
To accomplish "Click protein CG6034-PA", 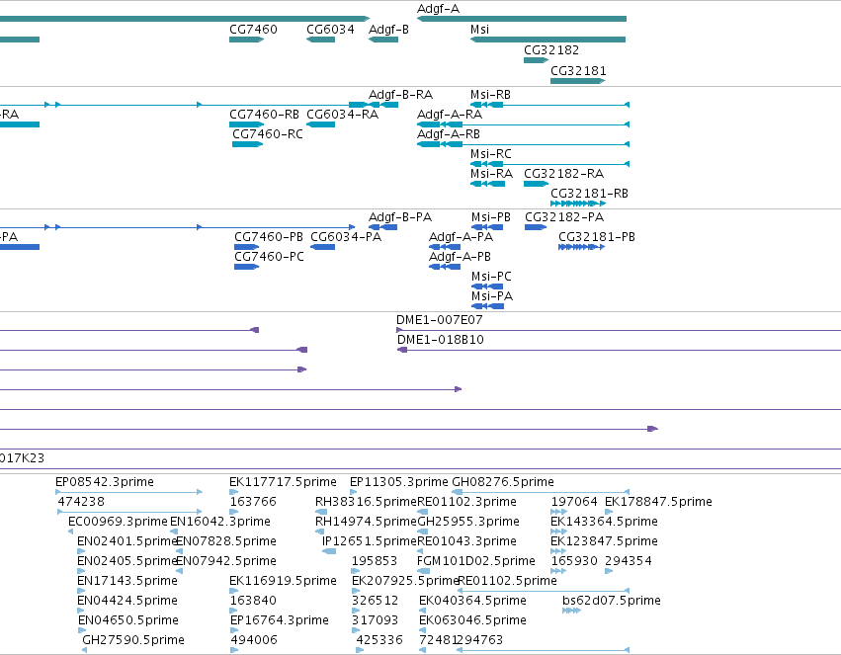I will click(346, 237).
